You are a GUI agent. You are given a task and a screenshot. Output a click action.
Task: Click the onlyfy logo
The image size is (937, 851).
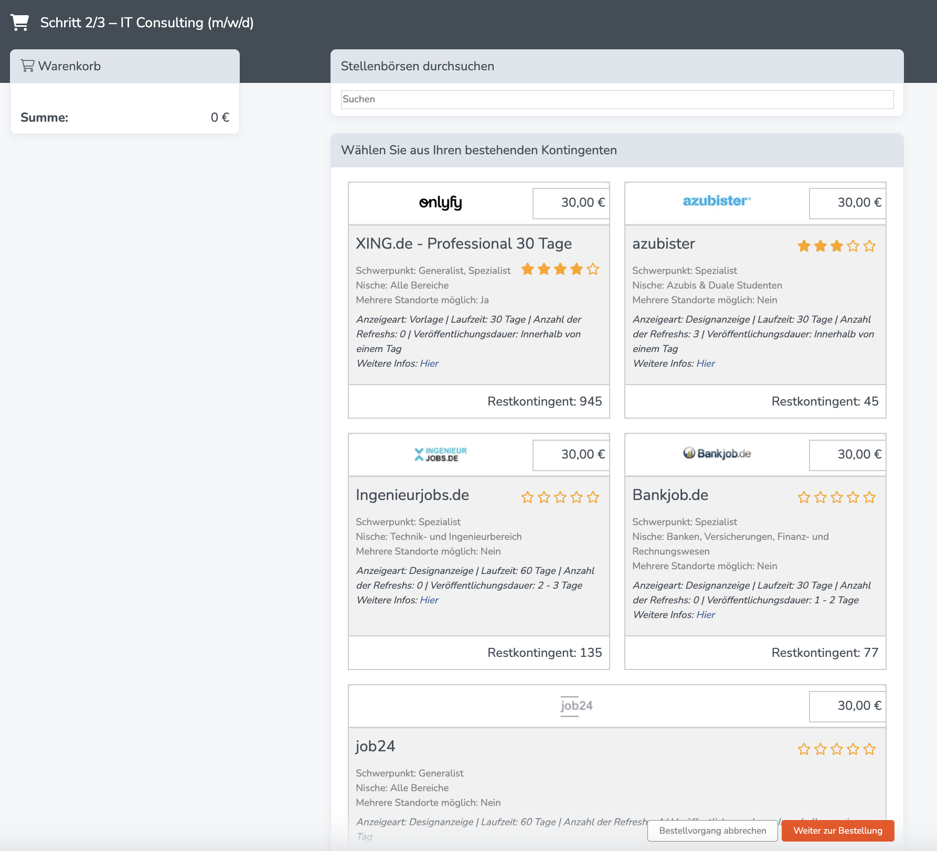pyautogui.click(x=440, y=203)
